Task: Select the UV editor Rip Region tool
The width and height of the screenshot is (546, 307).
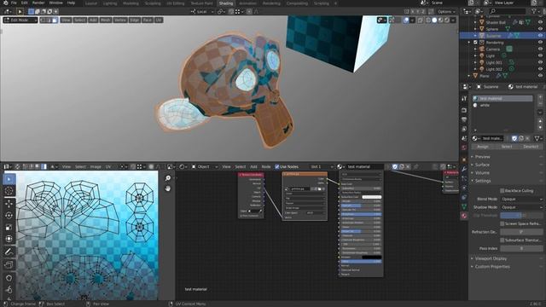Action: coord(9,265)
